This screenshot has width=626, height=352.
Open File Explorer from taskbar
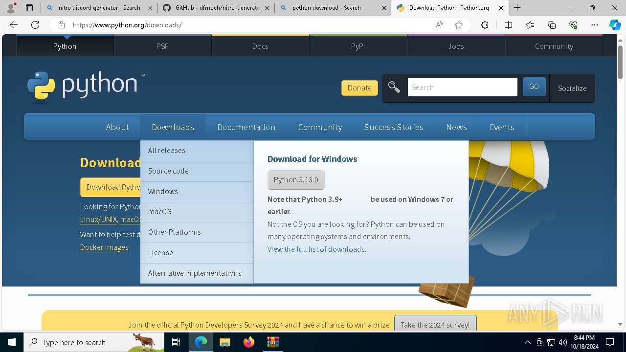click(x=224, y=342)
